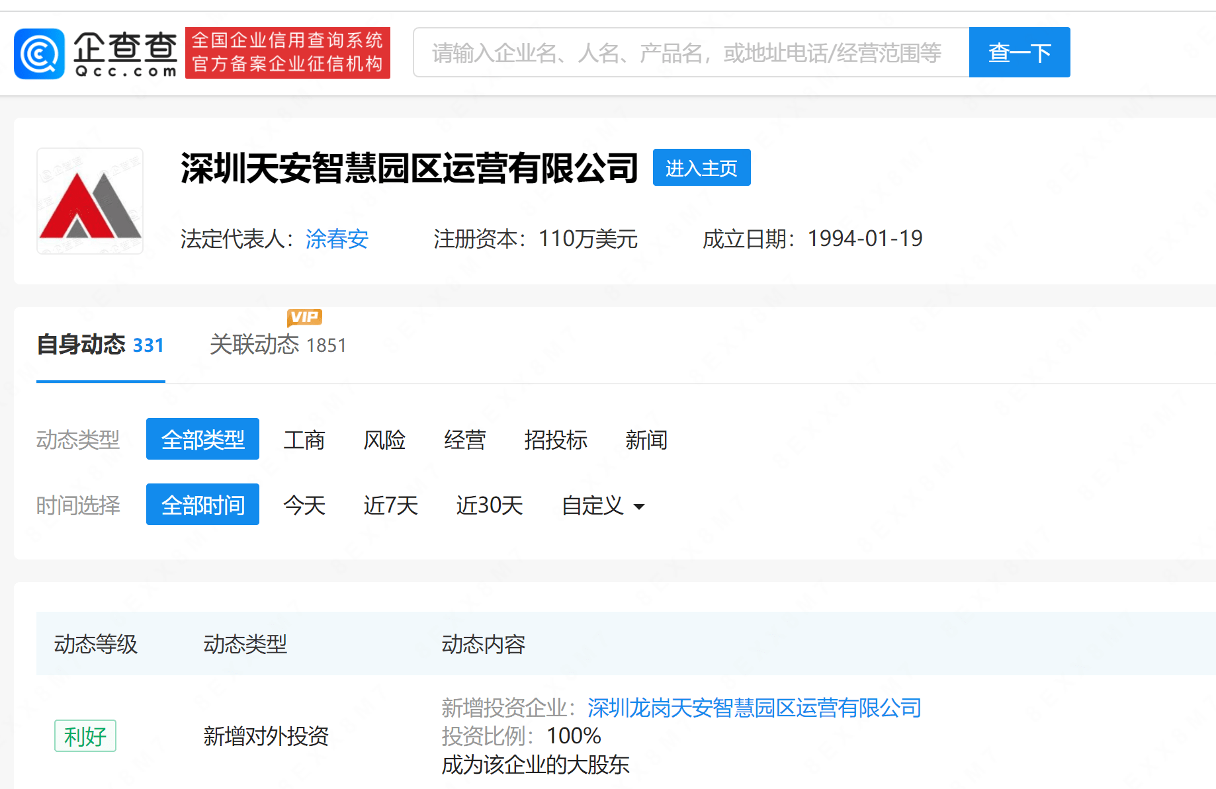Click the company search input field
This screenshot has width=1216, height=789.
point(691,52)
